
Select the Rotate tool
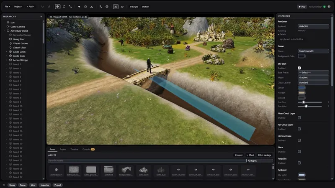pos(64,7)
